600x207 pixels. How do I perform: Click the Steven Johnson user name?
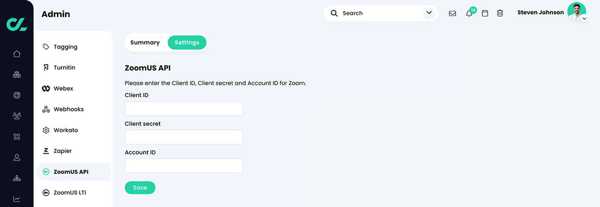(540, 12)
